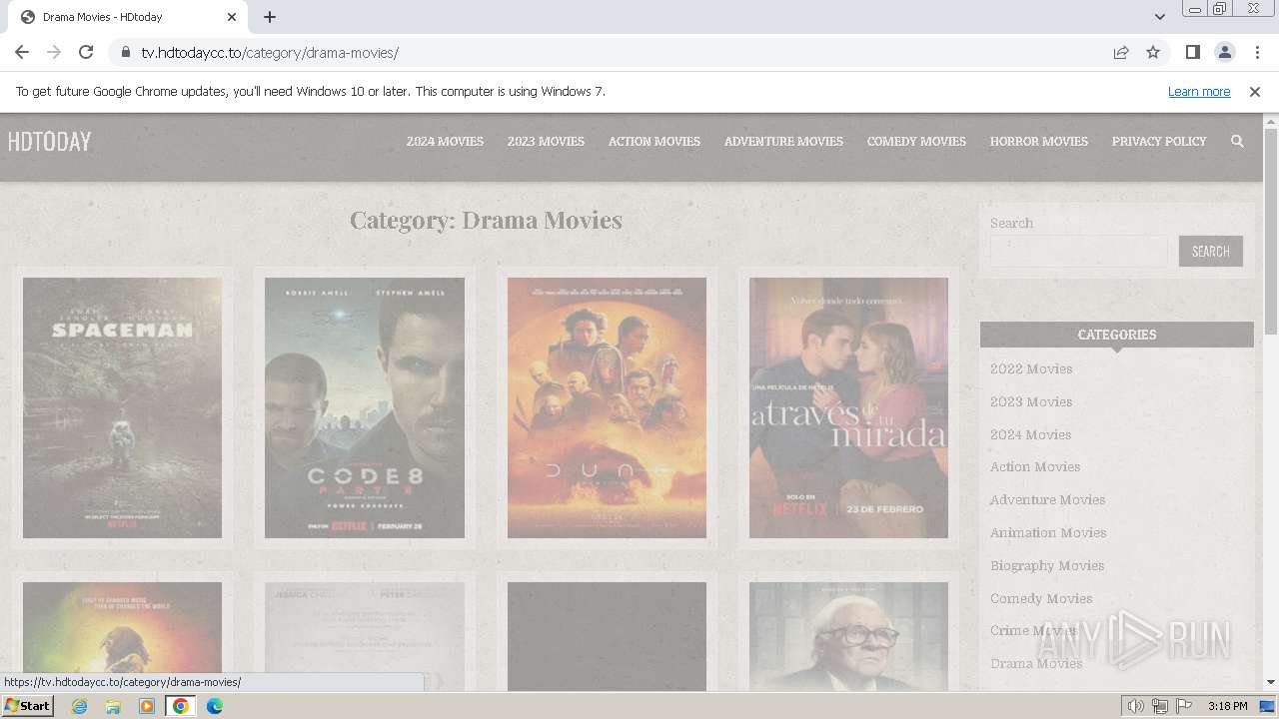Click the network tray icon
Image resolution: width=1279 pixels, height=719 pixels.
point(1160,706)
